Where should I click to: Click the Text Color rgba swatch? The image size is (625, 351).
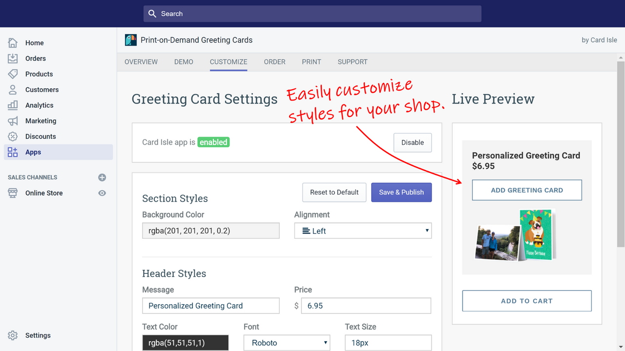click(x=186, y=343)
